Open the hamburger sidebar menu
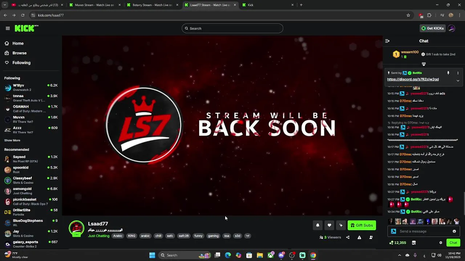The height and width of the screenshot is (261, 465). coord(8,28)
